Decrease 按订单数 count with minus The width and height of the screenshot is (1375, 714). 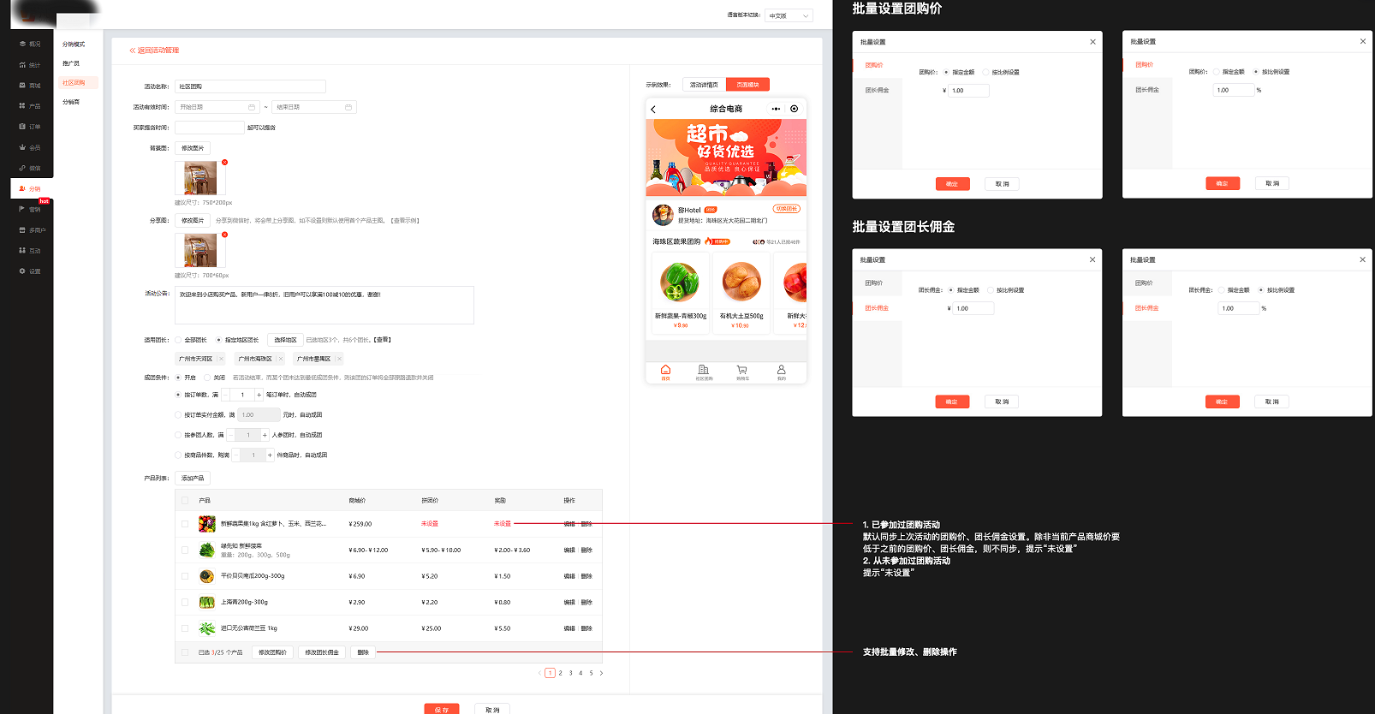[226, 395]
